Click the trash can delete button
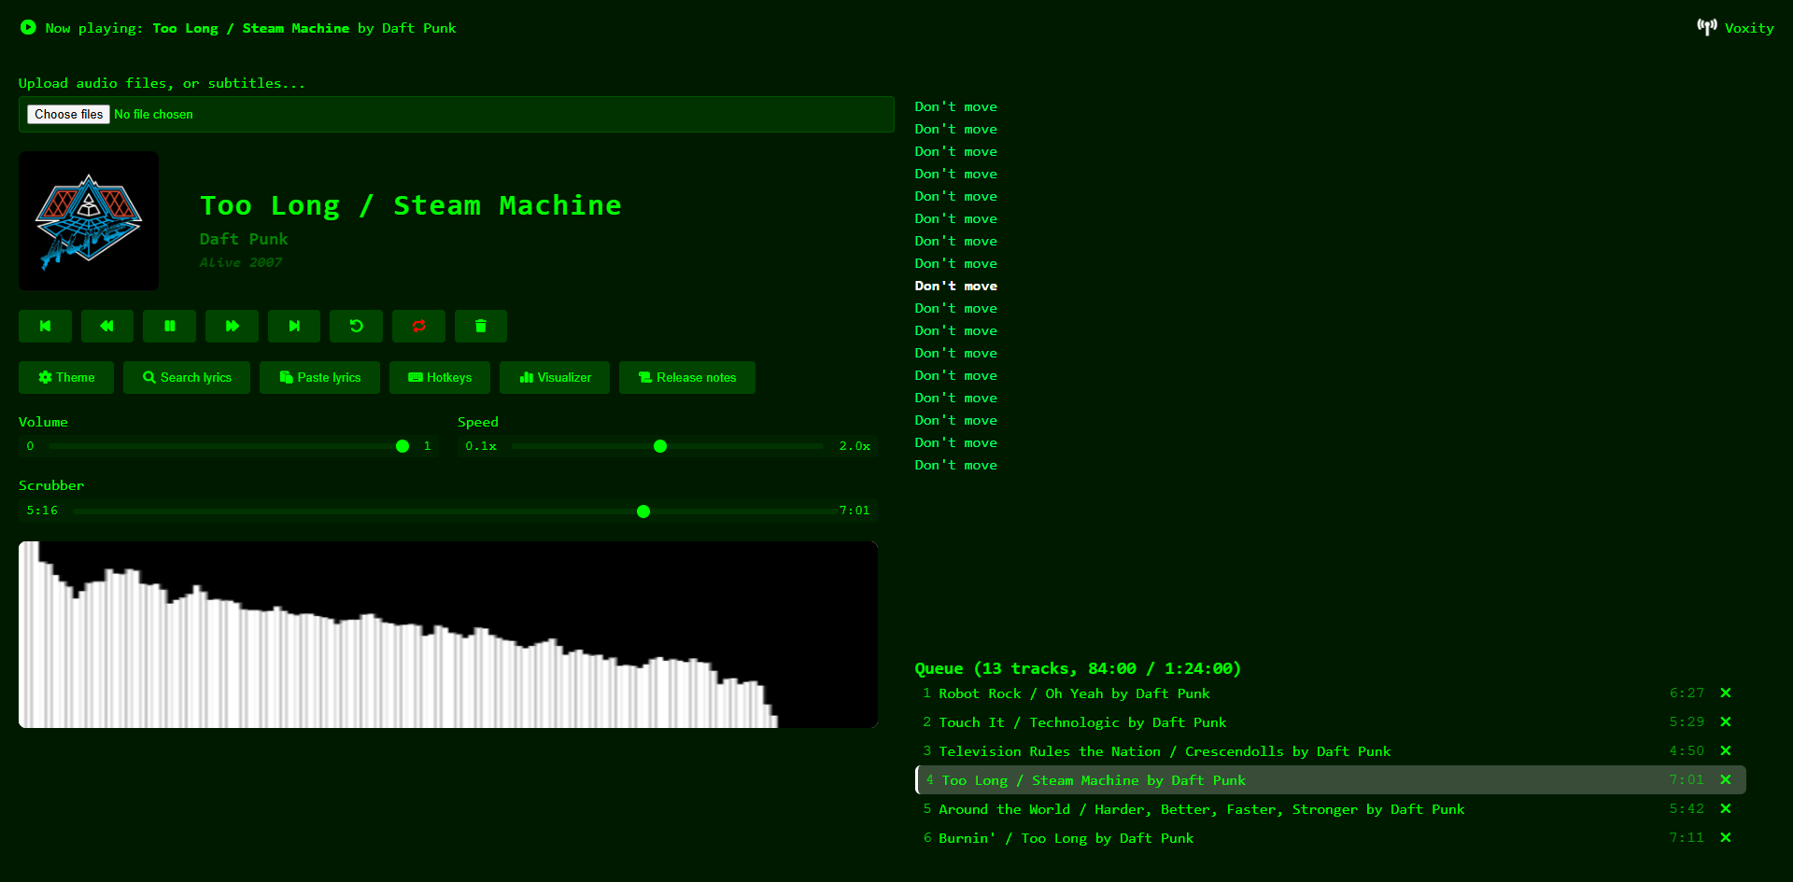 [481, 326]
